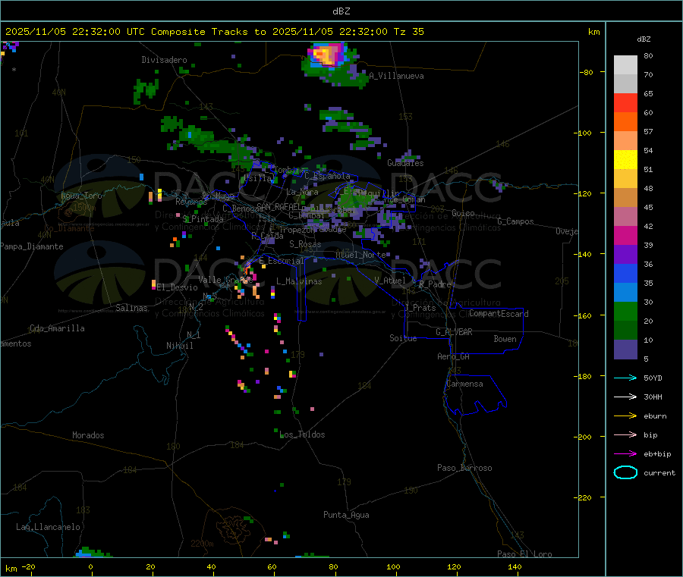Click the cyan 'current' ellipse legend icon

pos(625,472)
